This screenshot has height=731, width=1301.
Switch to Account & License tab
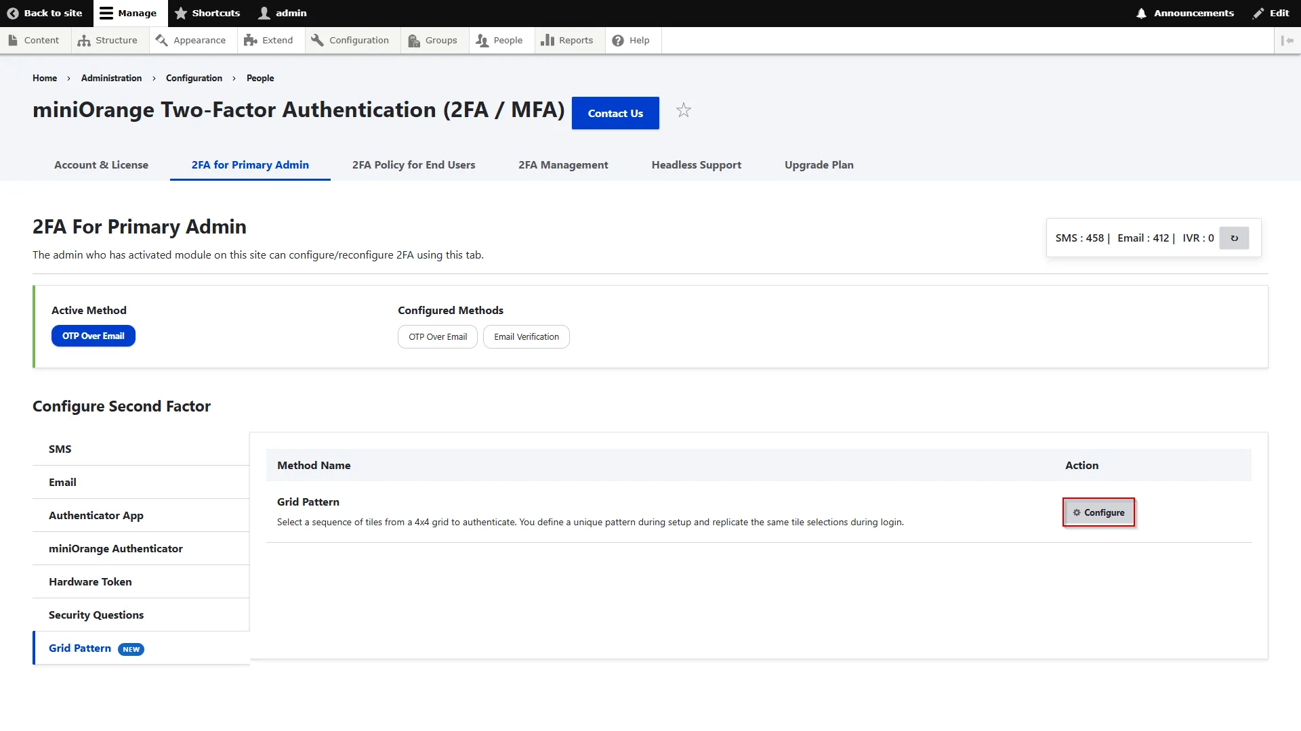tap(101, 164)
